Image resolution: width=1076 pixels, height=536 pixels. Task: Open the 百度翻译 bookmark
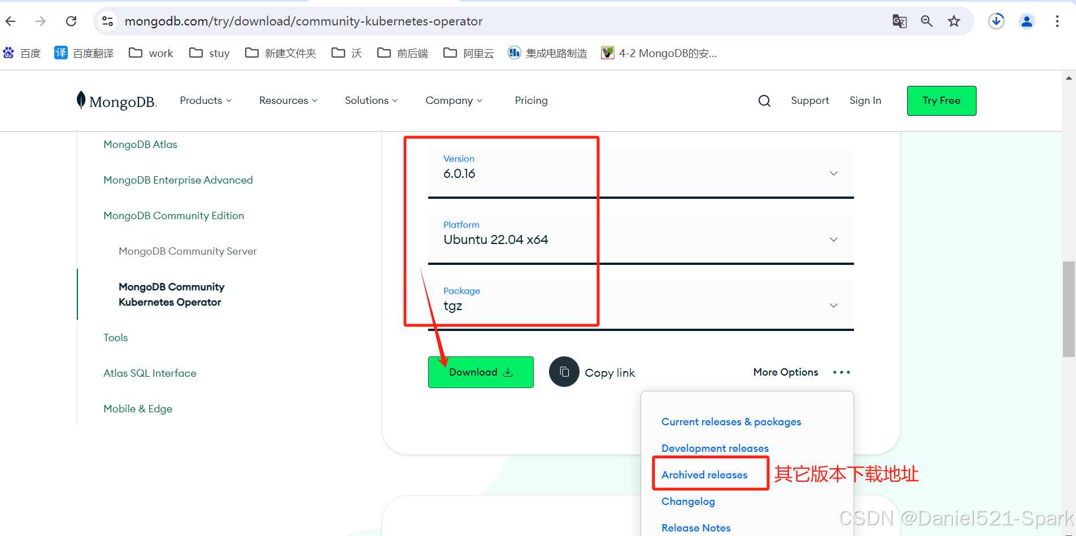(x=84, y=53)
